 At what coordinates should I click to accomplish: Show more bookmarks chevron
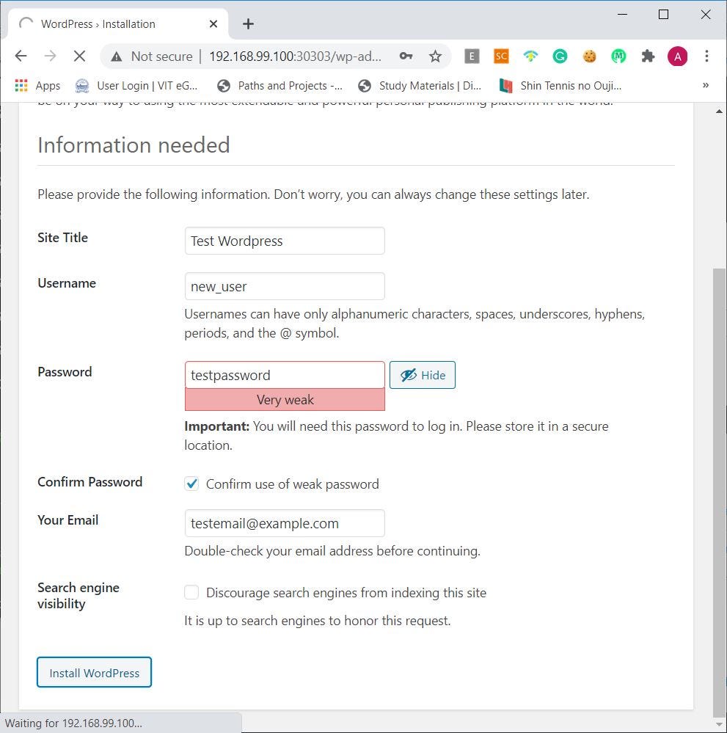pyautogui.click(x=706, y=85)
